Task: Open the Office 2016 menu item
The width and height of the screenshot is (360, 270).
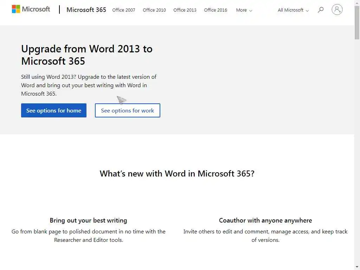Action: point(216,10)
